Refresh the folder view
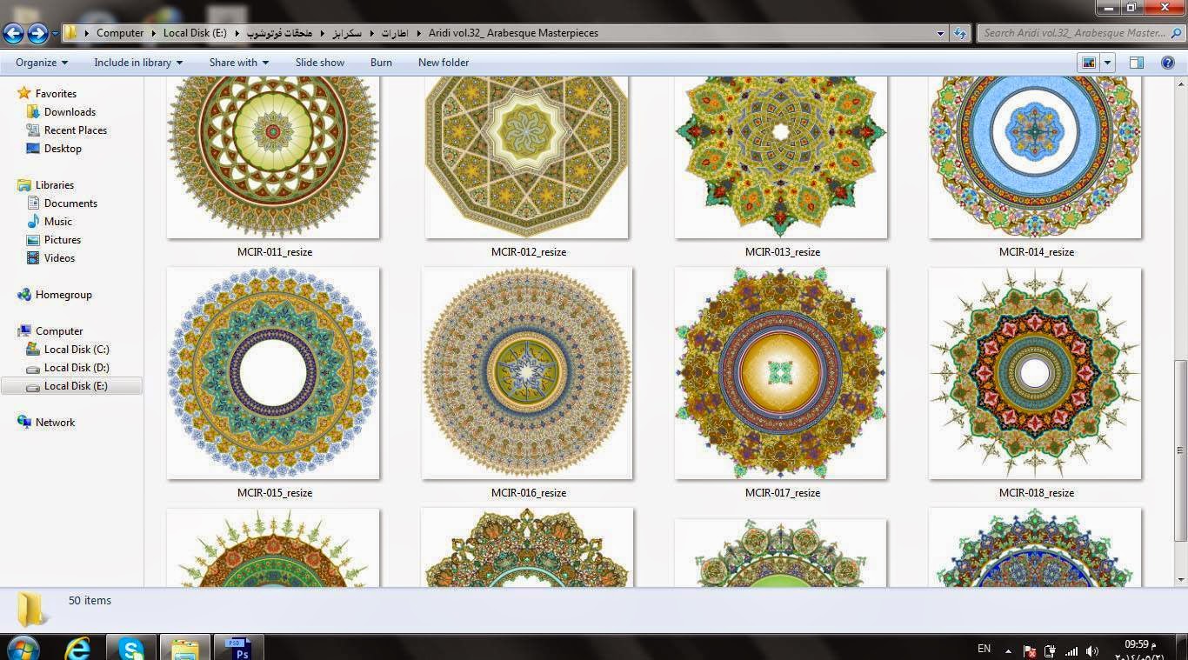This screenshot has width=1188, height=660. (x=960, y=33)
